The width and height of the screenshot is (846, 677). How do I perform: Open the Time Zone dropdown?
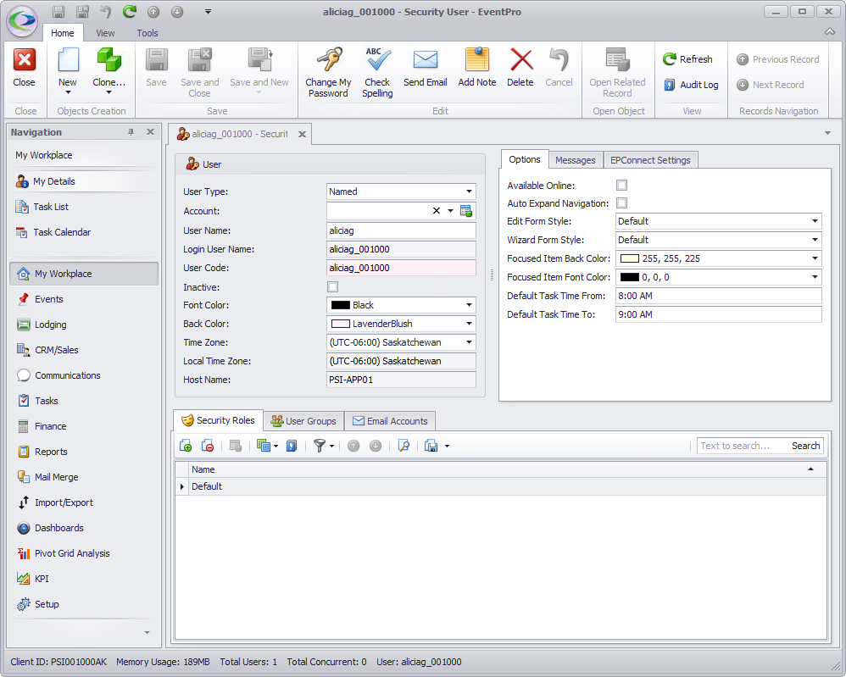click(x=469, y=342)
